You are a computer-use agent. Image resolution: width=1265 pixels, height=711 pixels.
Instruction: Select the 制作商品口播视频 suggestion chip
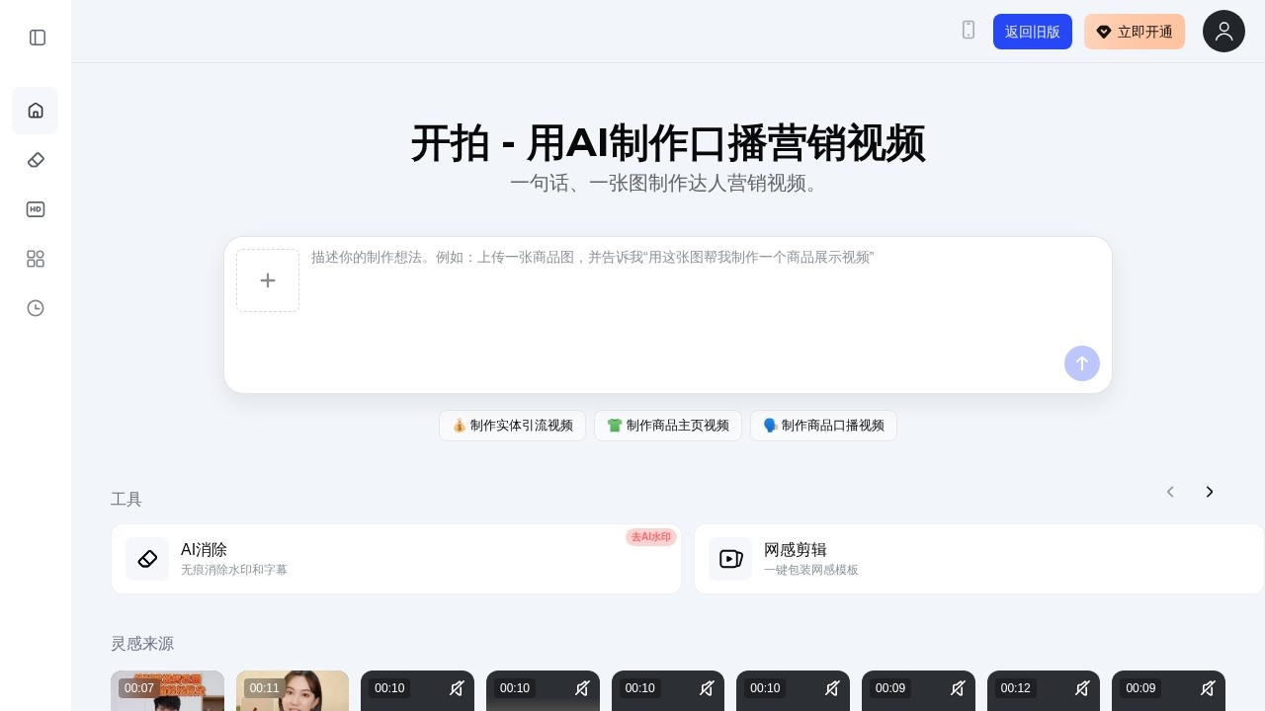pos(823,426)
